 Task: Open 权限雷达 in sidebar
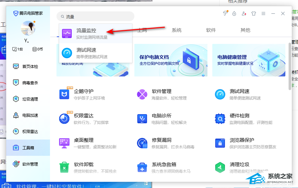(x=28, y=132)
